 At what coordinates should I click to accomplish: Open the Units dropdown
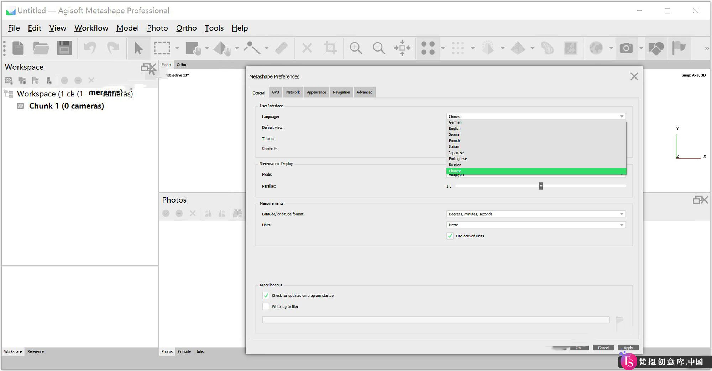click(536, 225)
